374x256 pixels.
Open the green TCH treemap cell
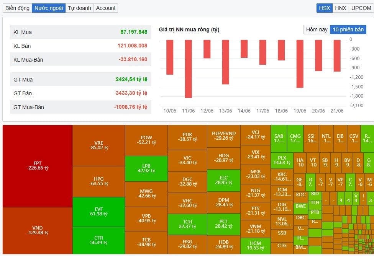(187, 224)
